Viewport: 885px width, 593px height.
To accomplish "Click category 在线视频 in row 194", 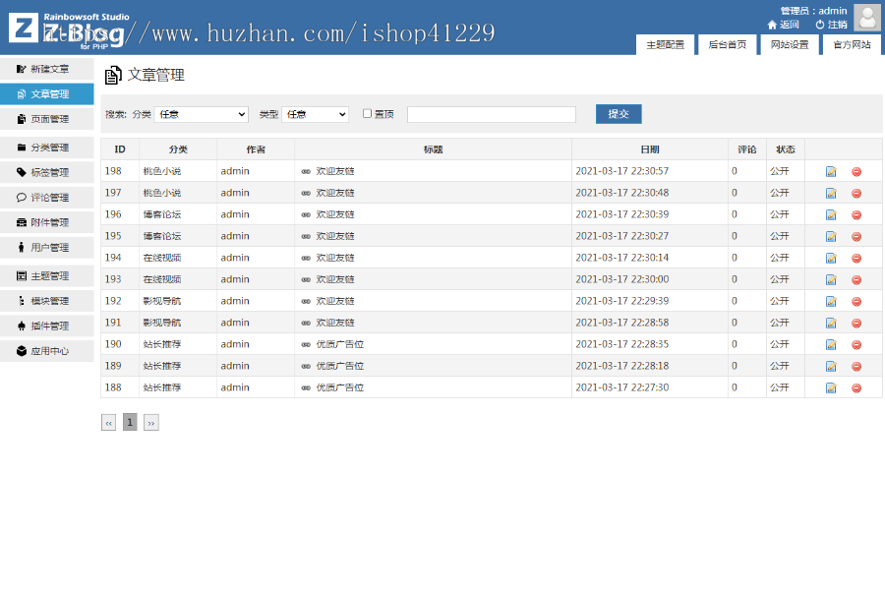I will coord(162,258).
